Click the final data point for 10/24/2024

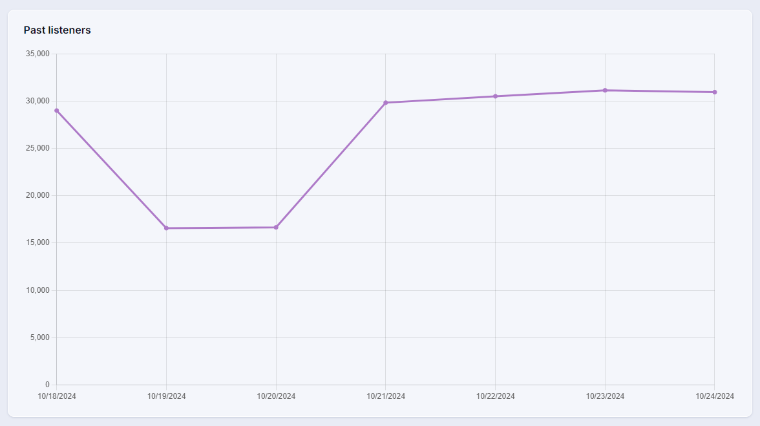click(714, 92)
